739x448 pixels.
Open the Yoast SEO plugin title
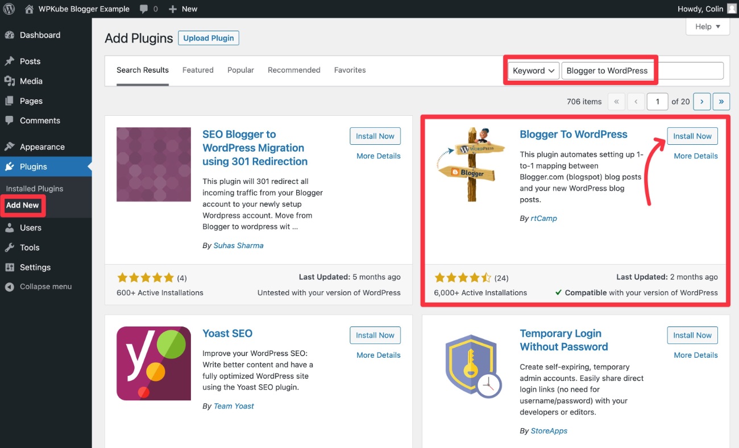pyautogui.click(x=227, y=333)
